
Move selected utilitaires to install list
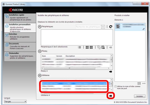[111, 96]
